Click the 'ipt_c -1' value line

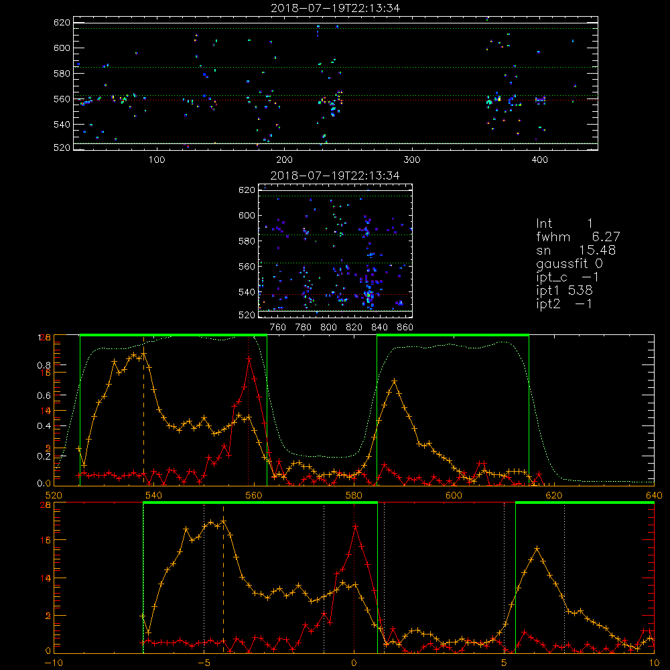tap(567, 277)
